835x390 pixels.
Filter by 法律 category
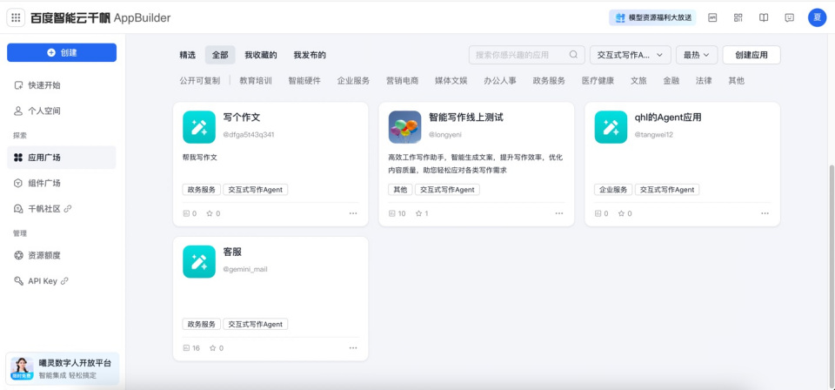(x=704, y=81)
